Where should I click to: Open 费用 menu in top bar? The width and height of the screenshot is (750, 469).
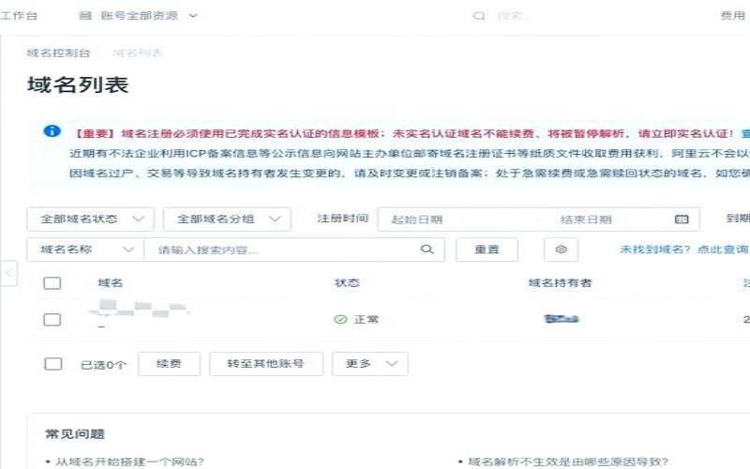tap(733, 16)
